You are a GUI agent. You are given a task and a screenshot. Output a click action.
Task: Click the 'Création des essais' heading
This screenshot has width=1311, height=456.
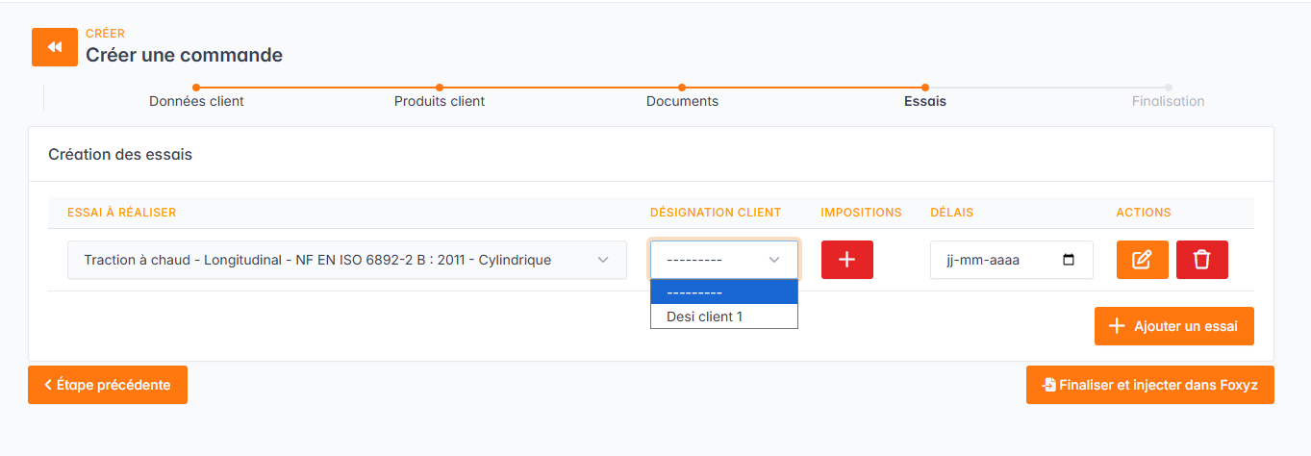pos(120,154)
